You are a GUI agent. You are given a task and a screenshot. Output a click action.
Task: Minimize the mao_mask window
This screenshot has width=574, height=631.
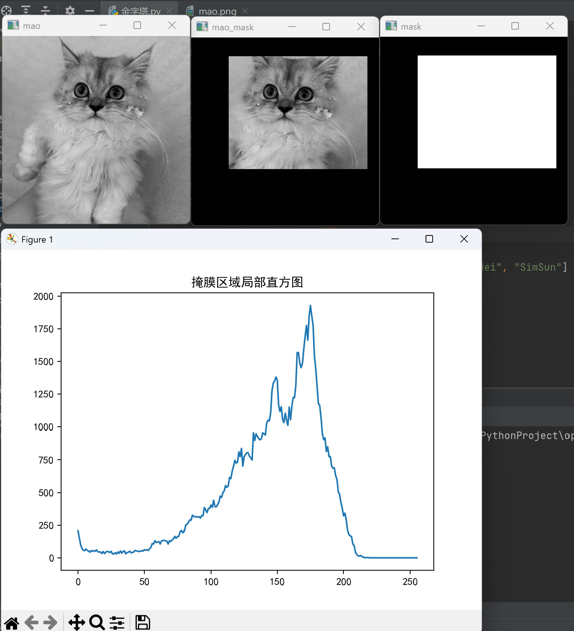[292, 27]
